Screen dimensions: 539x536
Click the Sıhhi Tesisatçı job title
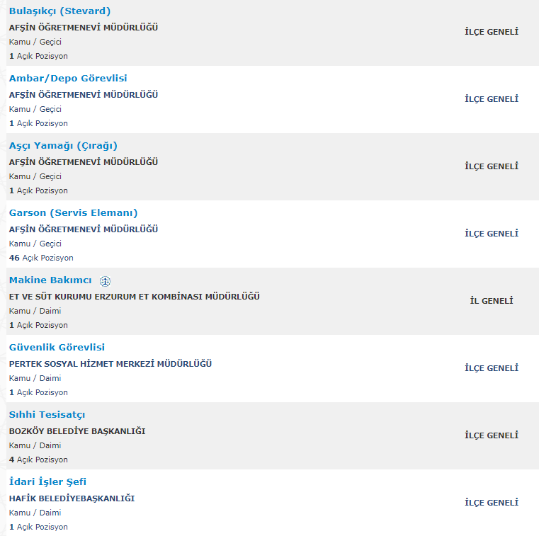pyautogui.click(x=47, y=415)
